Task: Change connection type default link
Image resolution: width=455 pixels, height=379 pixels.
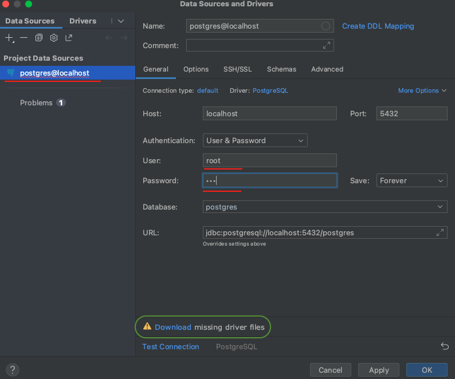Action: point(207,90)
